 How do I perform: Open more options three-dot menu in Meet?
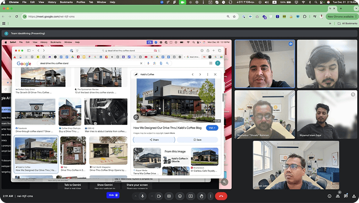pyautogui.click(x=212, y=196)
